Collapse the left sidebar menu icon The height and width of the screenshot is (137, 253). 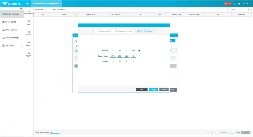pos(22,9)
